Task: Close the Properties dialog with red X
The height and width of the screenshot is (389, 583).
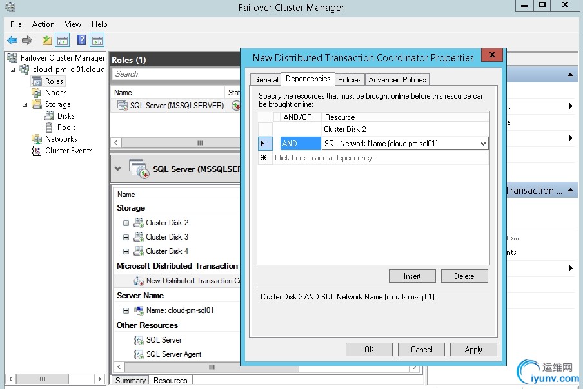Action: tap(492, 55)
